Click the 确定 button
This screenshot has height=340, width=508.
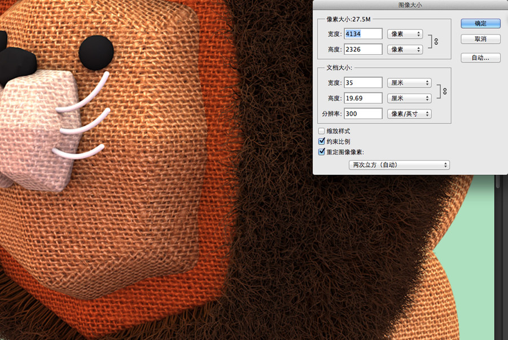[480, 23]
